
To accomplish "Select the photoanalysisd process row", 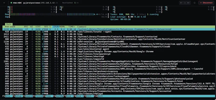I will (x=109, y=79).
